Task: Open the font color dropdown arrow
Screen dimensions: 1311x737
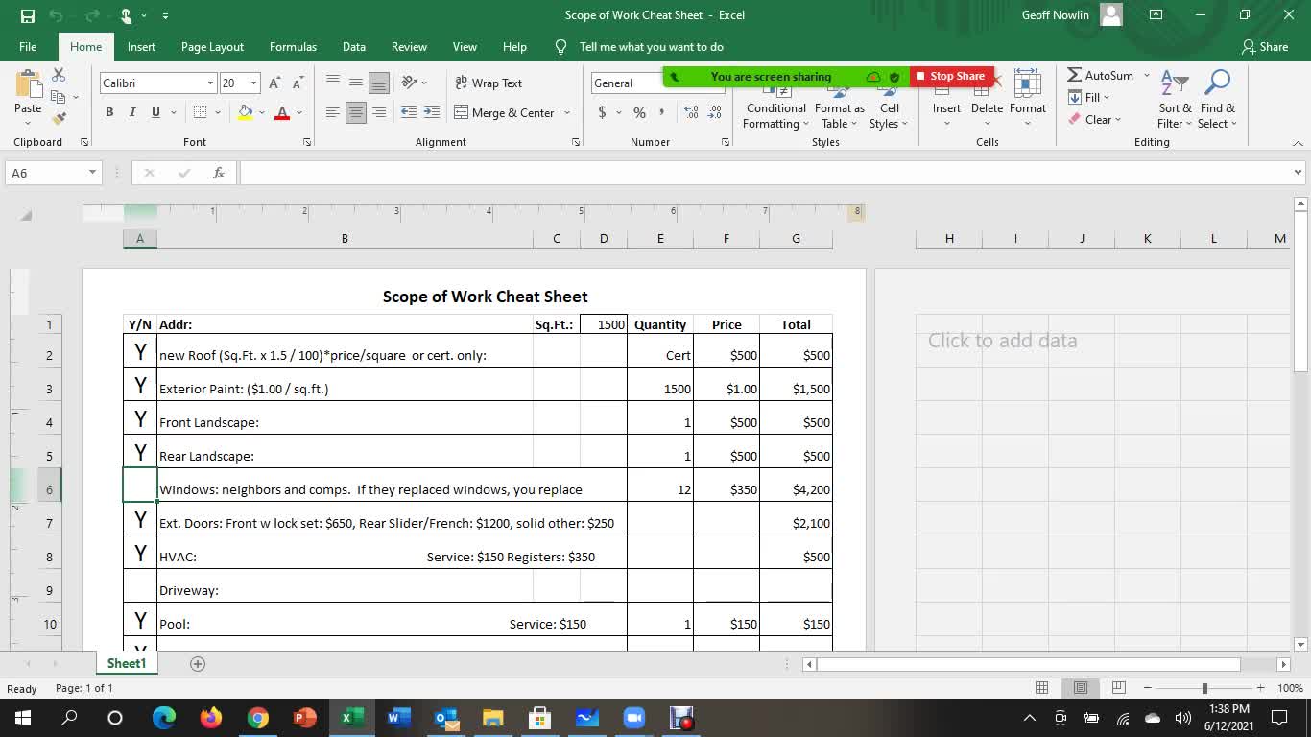Action: pyautogui.click(x=299, y=113)
